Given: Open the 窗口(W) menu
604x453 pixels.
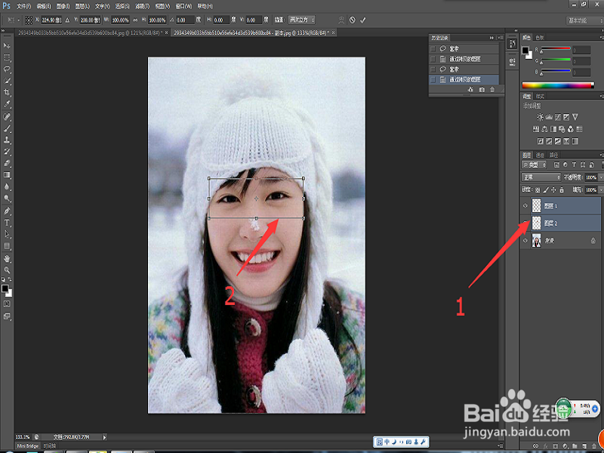Looking at the screenshot, I should point(183,7).
